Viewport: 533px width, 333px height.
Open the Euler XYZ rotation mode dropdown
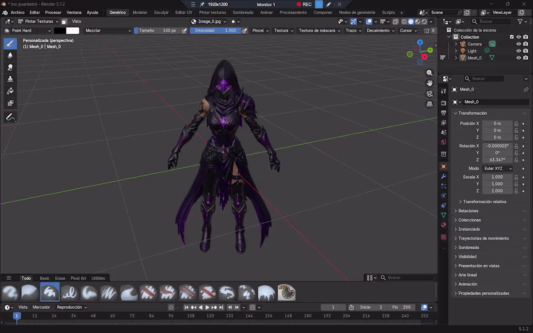click(x=498, y=169)
